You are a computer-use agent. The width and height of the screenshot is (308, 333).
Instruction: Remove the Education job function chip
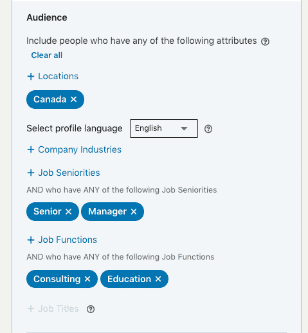click(158, 279)
